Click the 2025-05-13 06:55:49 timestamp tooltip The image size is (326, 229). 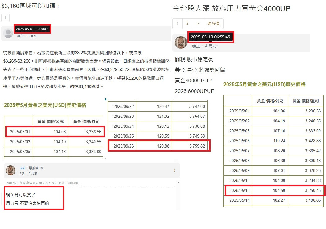click(210, 37)
